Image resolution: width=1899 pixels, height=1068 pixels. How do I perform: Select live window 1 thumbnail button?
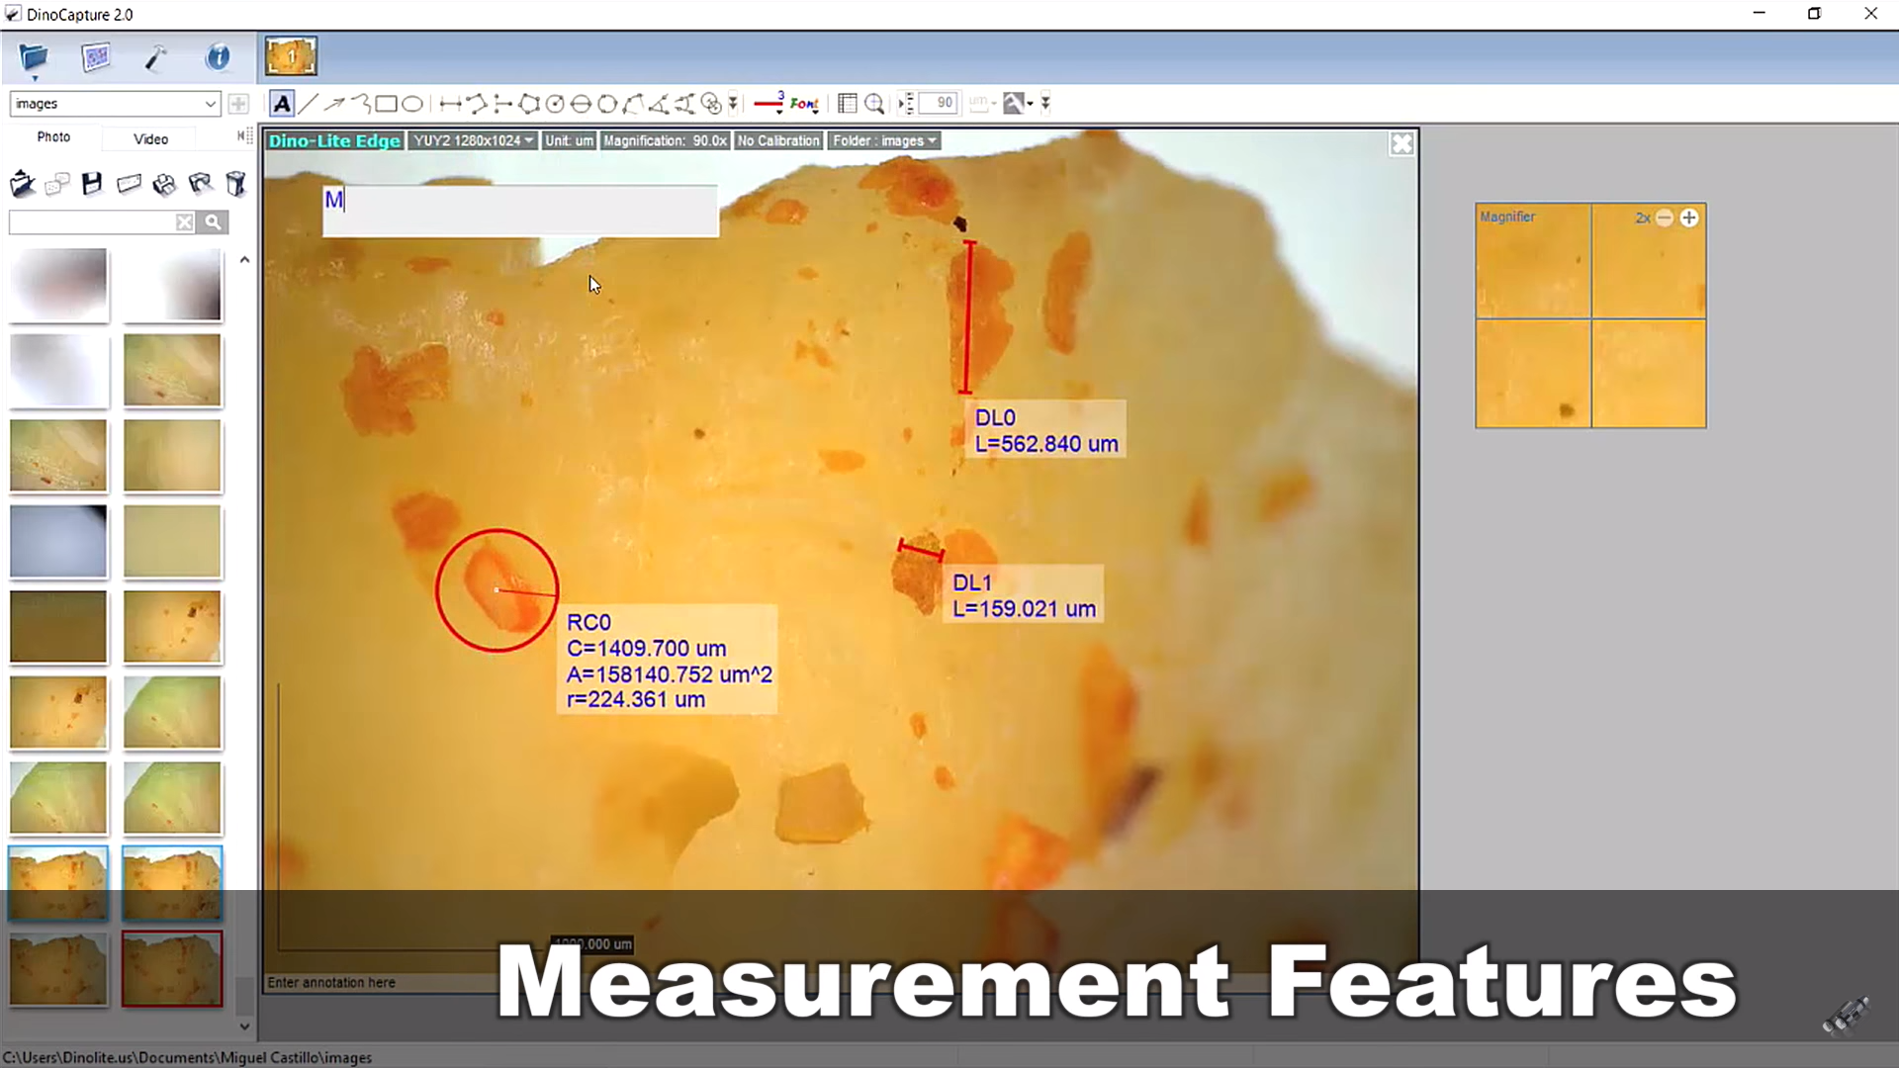(291, 57)
